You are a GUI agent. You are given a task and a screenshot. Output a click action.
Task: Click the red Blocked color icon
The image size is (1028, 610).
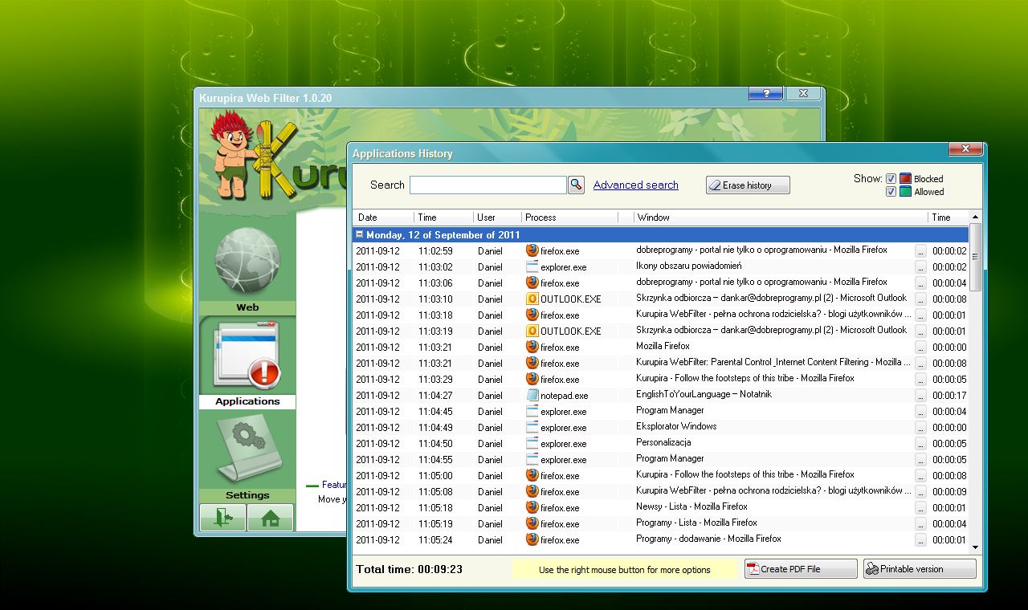pyautogui.click(x=905, y=179)
